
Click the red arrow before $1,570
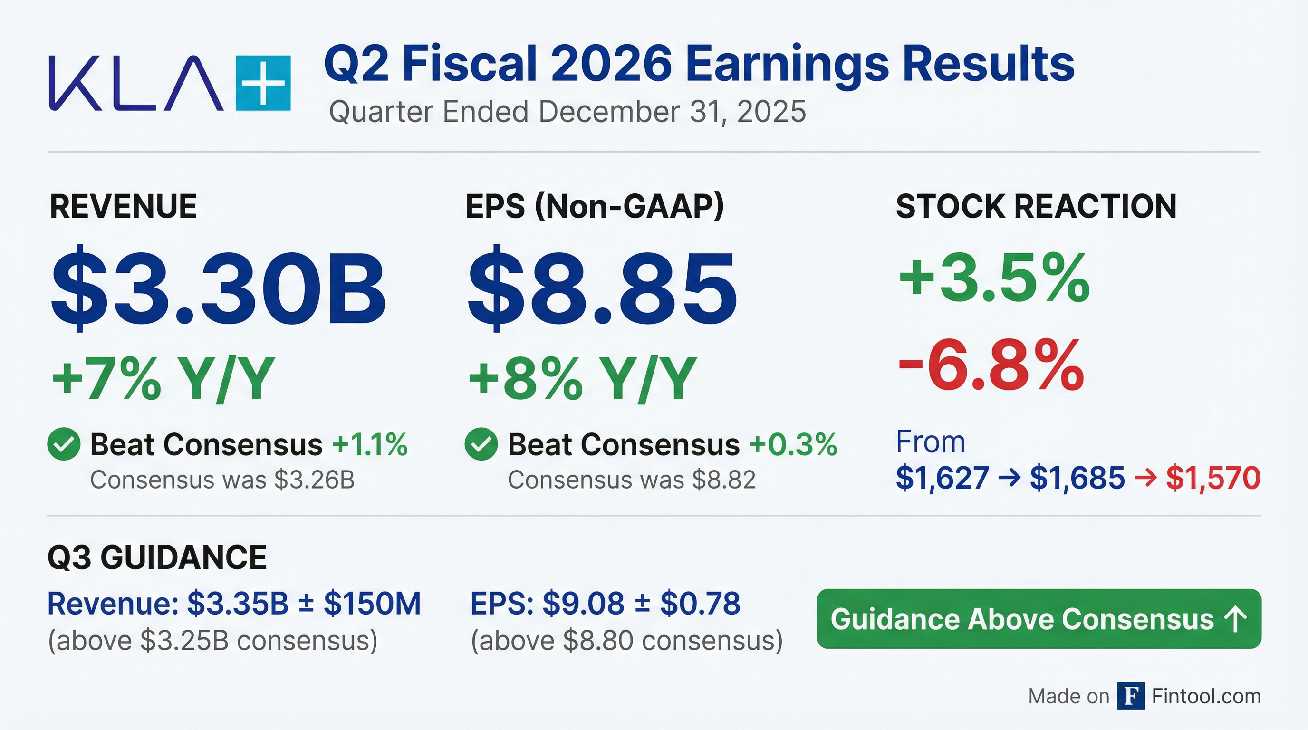coord(1145,478)
